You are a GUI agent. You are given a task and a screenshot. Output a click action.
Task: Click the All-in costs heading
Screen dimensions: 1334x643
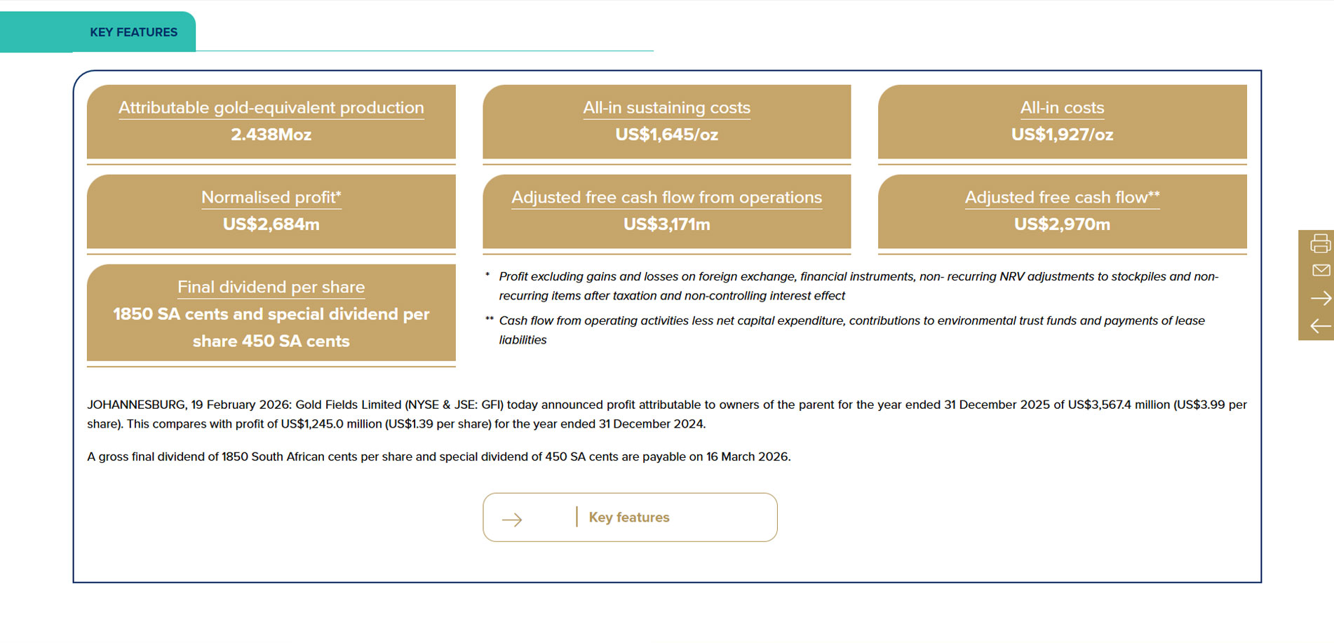(x=1062, y=108)
